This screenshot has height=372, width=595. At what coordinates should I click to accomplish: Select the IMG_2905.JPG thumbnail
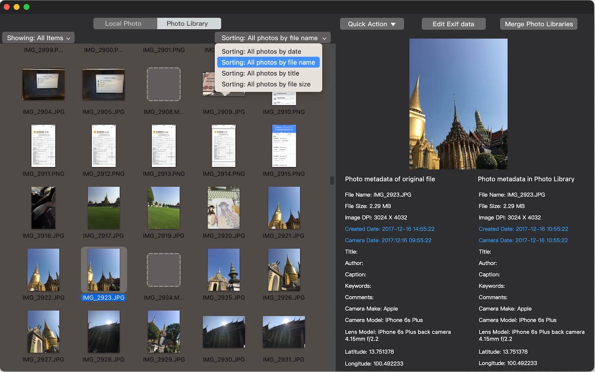pyautogui.click(x=103, y=84)
